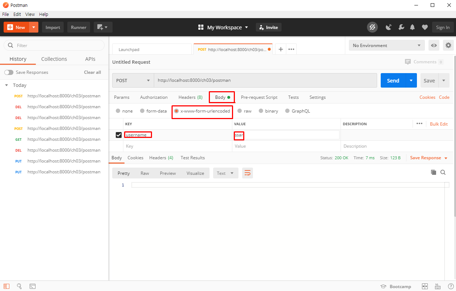Click the Import button

pos(53,27)
